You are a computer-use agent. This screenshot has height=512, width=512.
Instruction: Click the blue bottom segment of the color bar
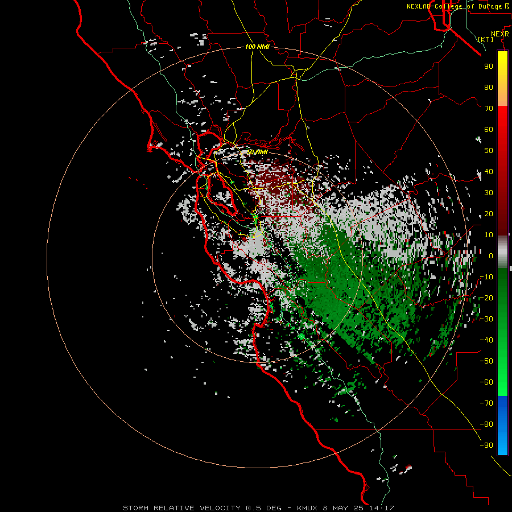coord(502,425)
